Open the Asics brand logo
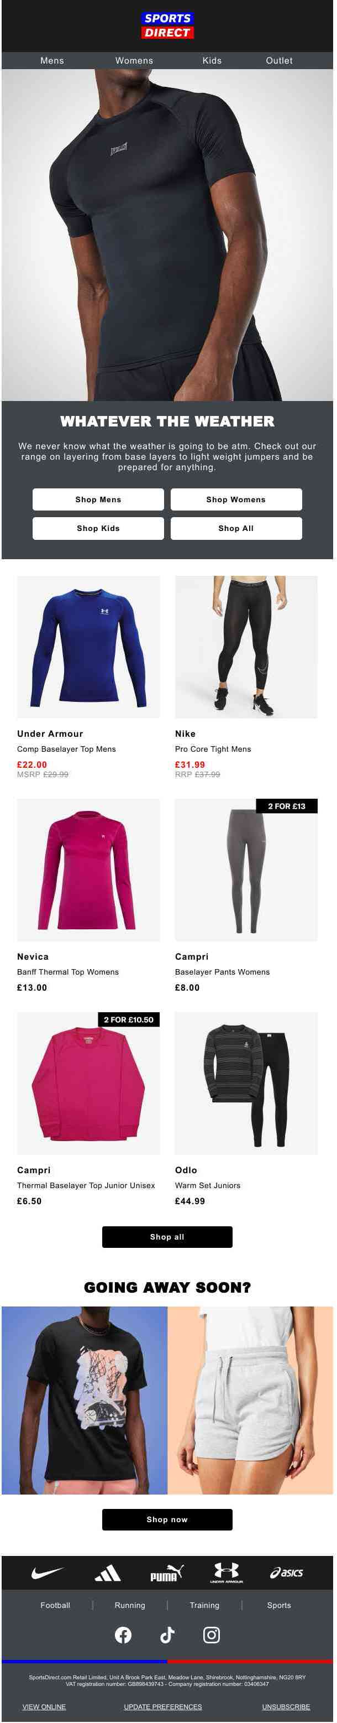The height and width of the screenshot is (1723, 337). pos(286,1573)
